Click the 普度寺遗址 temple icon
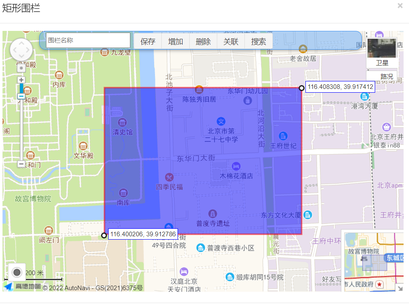 pyautogui.click(x=213, y=214)
